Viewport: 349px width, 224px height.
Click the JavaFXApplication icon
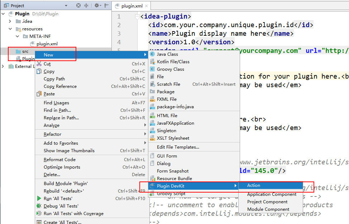coord(152,123)
